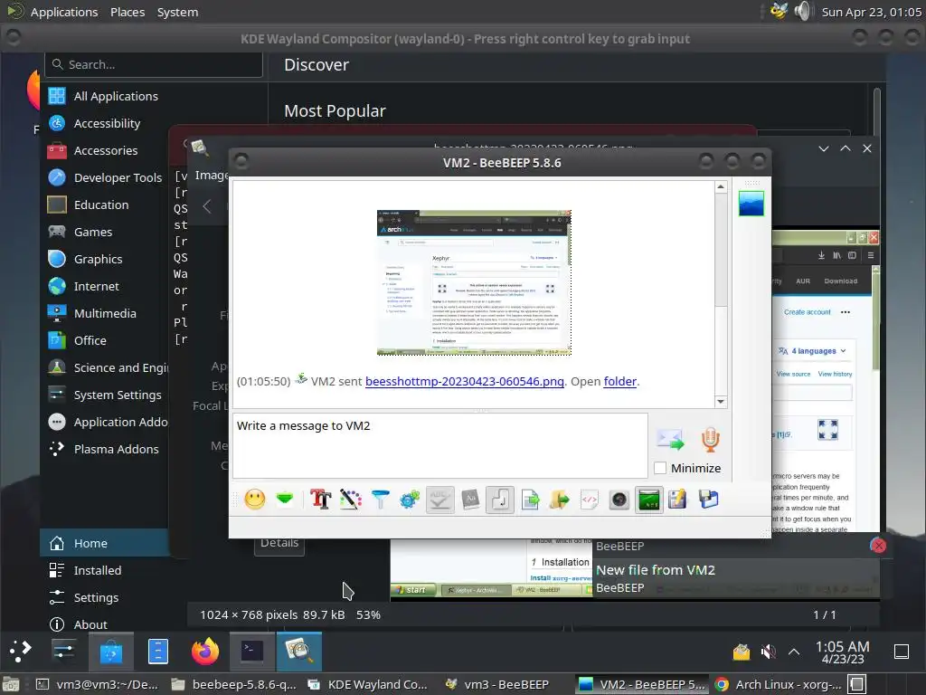Click the green down-arrow preset message icon
Viewport: 926px width, 695px height.
(x=285, y=500)
